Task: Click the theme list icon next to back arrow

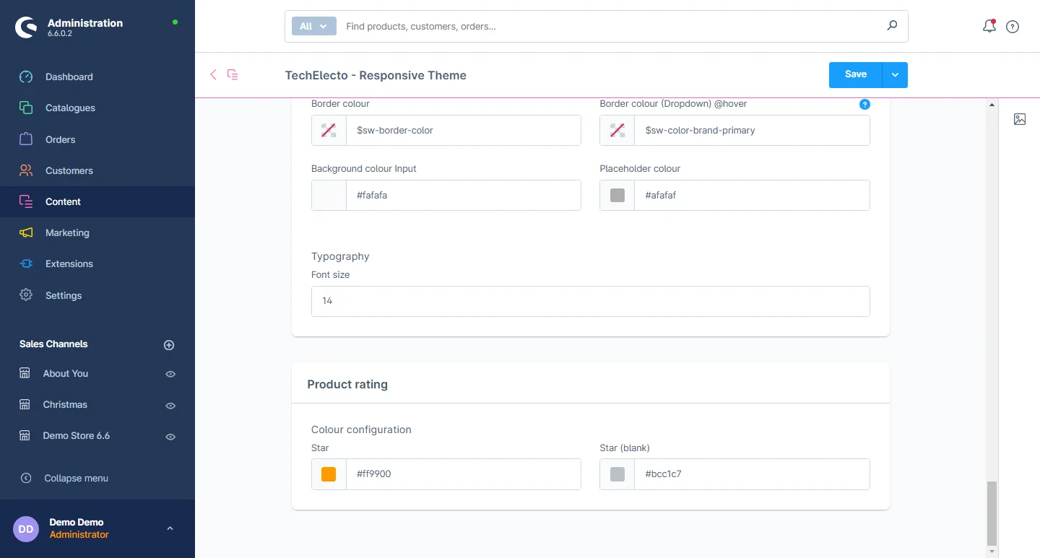Action: coord(233,74)
